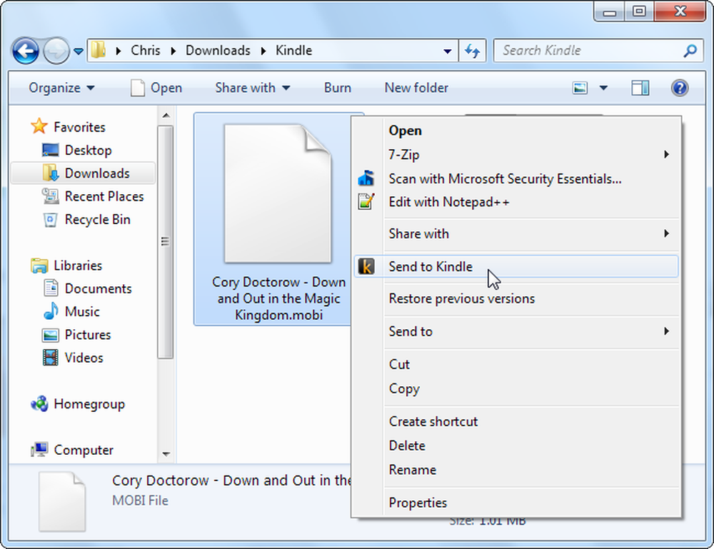Toggle the preview pane icon
Screen dimensions: 714x549
pos(640,88)
